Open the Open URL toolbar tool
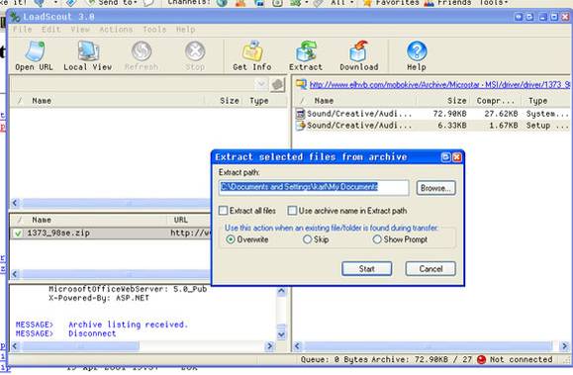This screenshot has height=375, width=573. [x=34, y=55]
